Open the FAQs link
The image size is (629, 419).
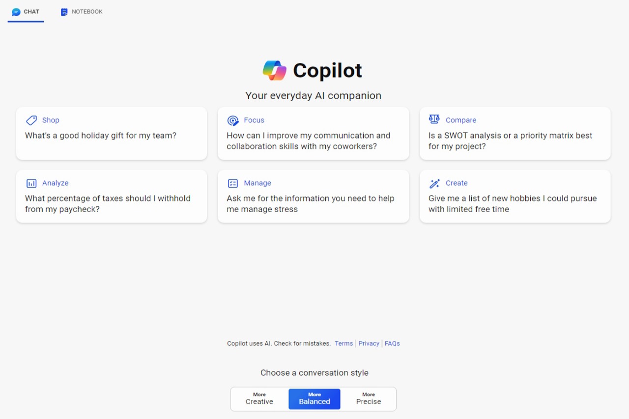coord(392,343)
